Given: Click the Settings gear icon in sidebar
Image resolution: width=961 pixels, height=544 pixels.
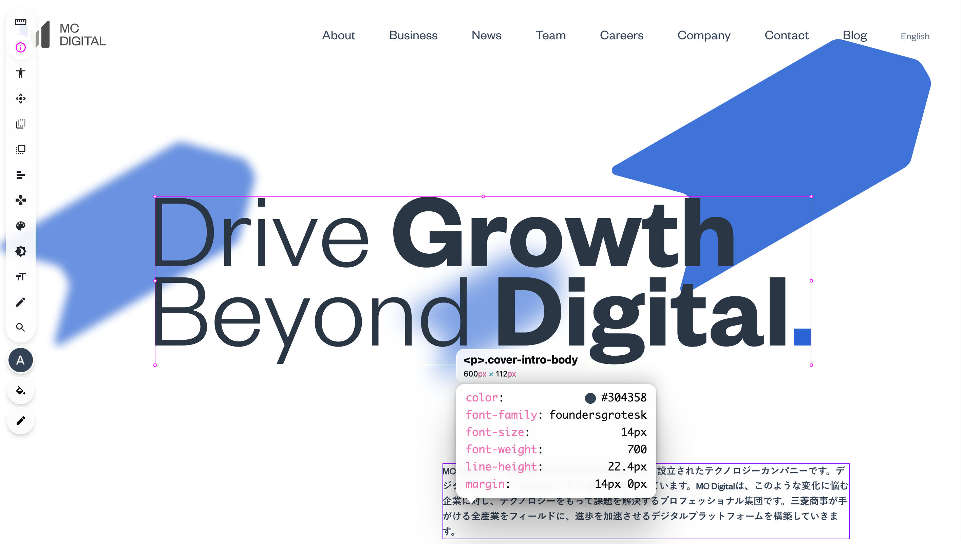Looking at the screenshot, I should (x=21, y=251).
